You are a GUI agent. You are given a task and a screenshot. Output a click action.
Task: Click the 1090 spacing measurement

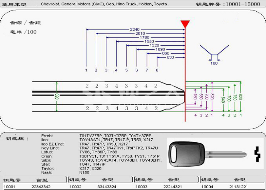pos(160,49)
